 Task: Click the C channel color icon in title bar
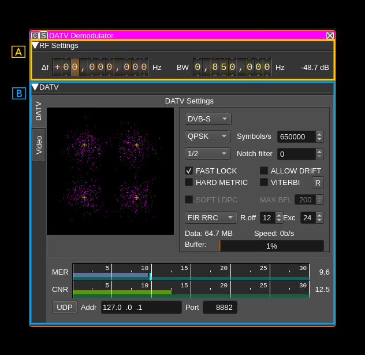pos(35,35)
